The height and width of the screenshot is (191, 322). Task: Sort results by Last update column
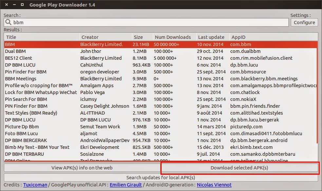point(211,37)
